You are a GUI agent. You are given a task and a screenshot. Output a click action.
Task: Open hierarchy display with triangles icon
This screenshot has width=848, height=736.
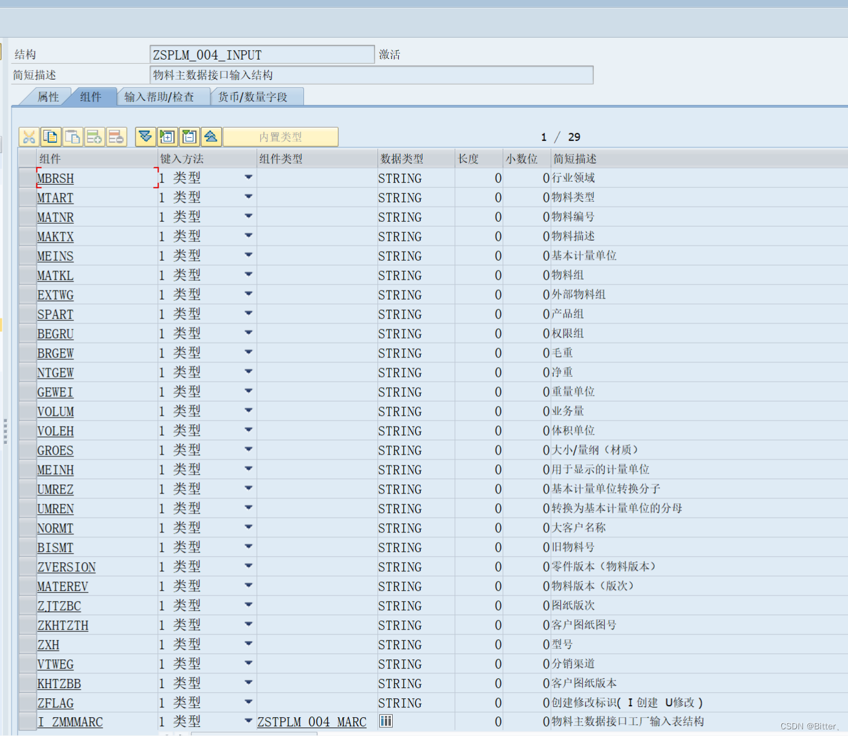211,136
